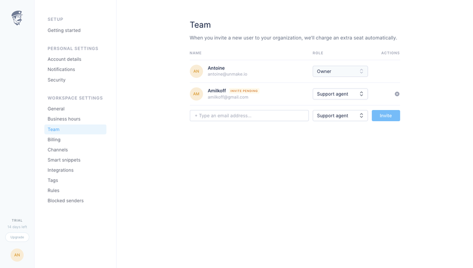
Task: Go to Integrations page
Action: pyautogui.click(x=60, y=170)
